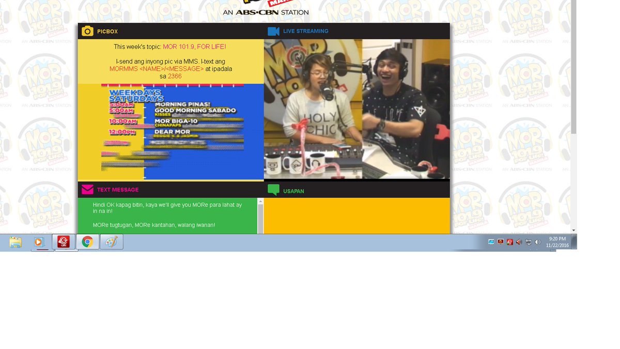Click the Picbox camera icon
The image size is (620, 349).
tap(87, 31)
